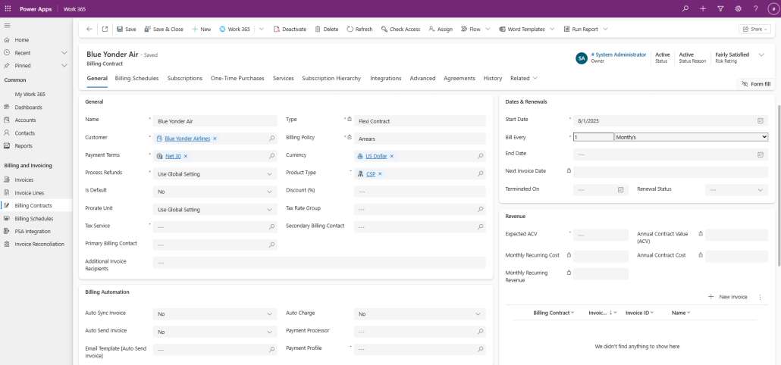
Task: Search the Tax Service lookup icon
Action: tap(271, 226)
